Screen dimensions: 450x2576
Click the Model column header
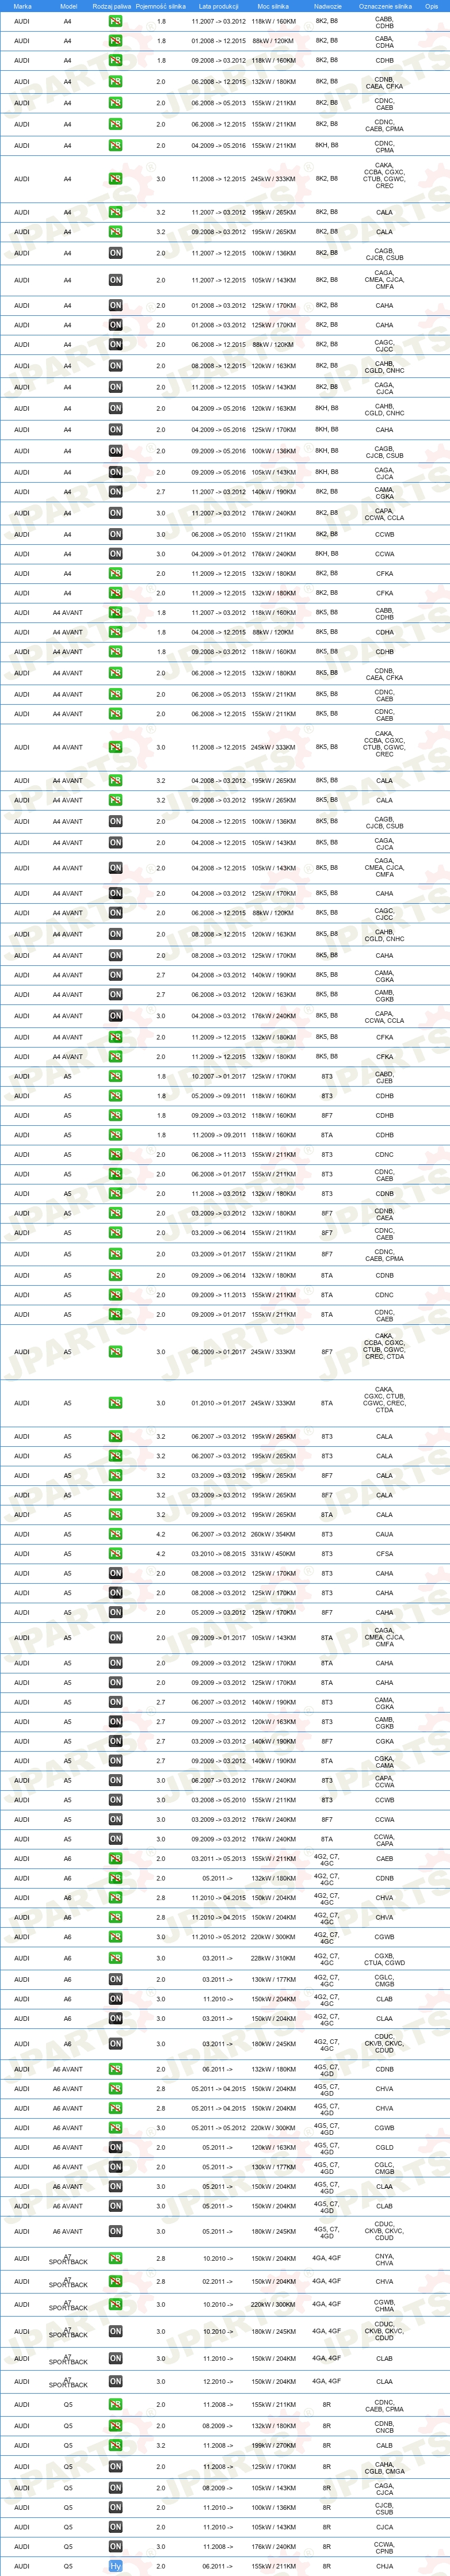68,6
